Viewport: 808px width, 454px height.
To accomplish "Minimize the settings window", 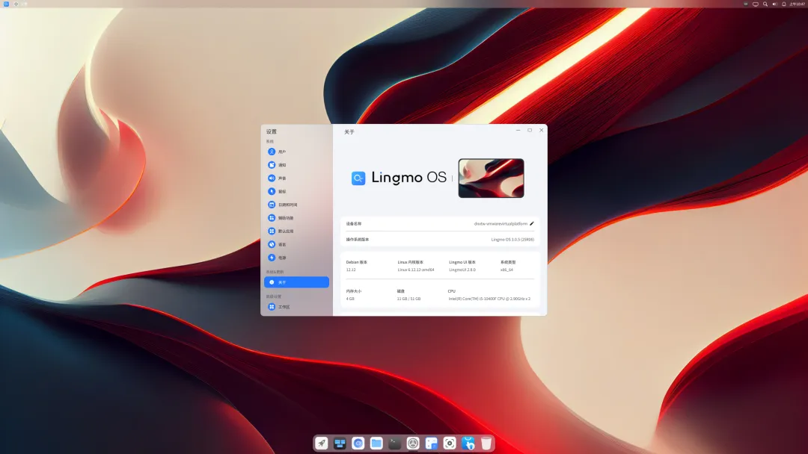I will coord(518,130).
